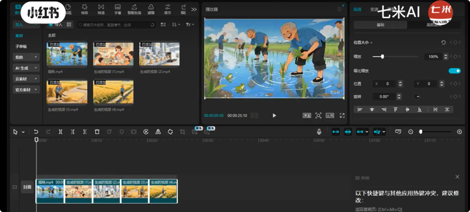Expand the 云素材 sidebar section
Image resolution: width=470 pixels, height=212 pixels.
click(26, 79)
